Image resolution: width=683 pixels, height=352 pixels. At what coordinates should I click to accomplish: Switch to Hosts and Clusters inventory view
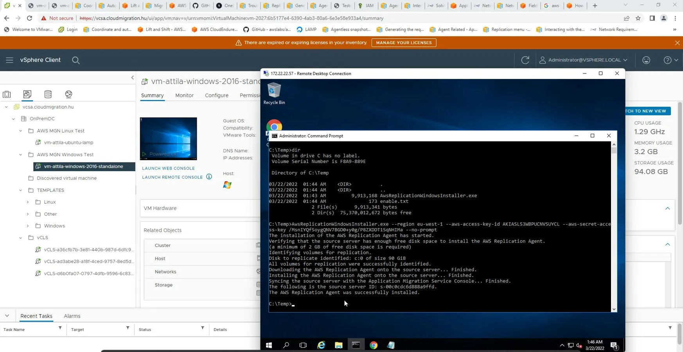tap(7, 94)
